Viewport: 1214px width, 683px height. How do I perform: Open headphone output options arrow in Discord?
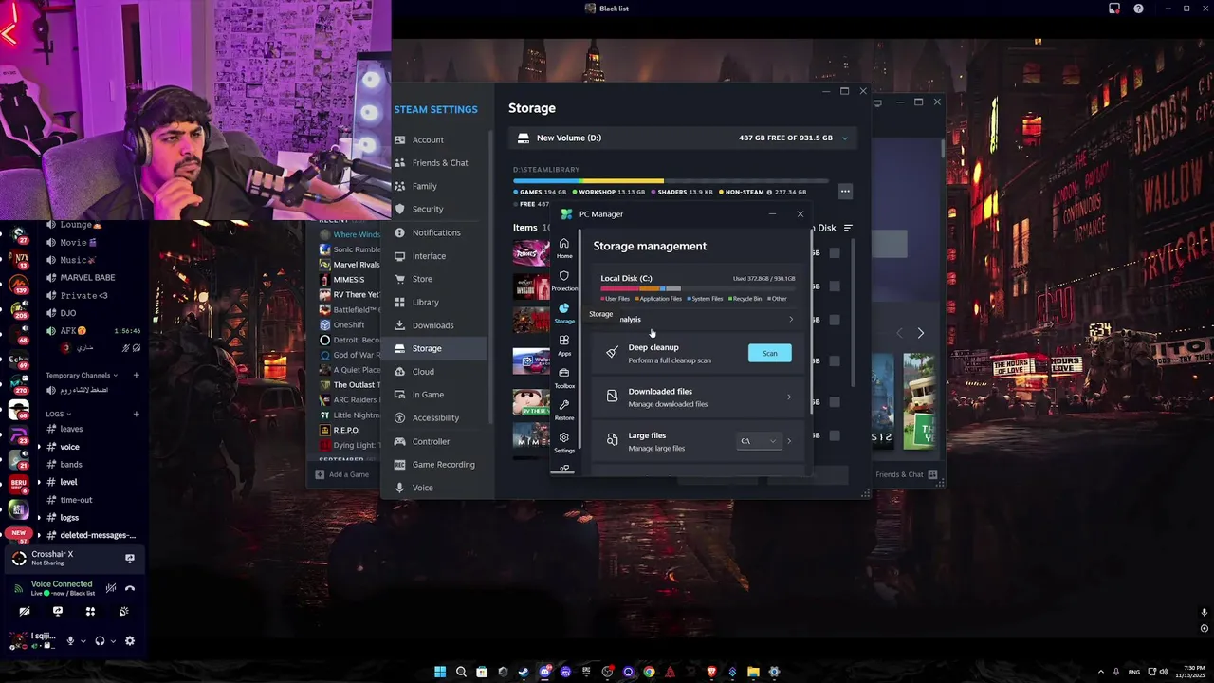(x=113, y=641)
